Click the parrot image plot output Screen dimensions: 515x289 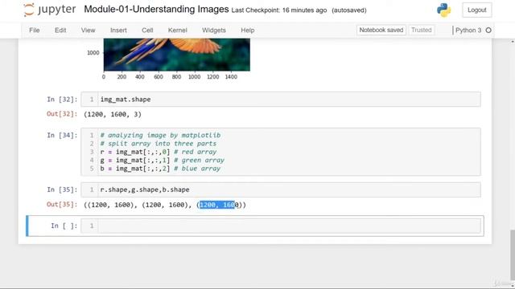click(x=177, y=55)
